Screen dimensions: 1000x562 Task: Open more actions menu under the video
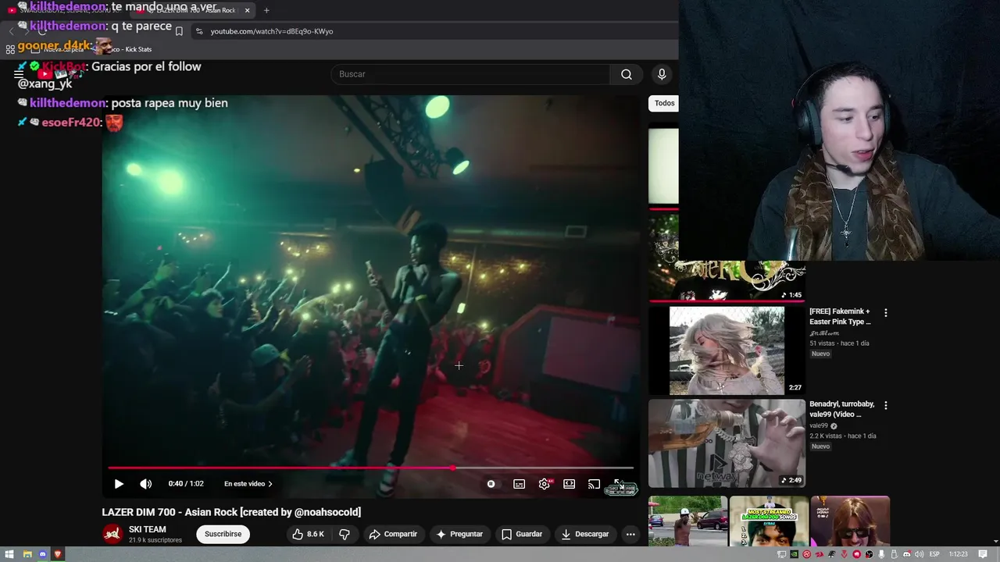(x=630, y=534)
